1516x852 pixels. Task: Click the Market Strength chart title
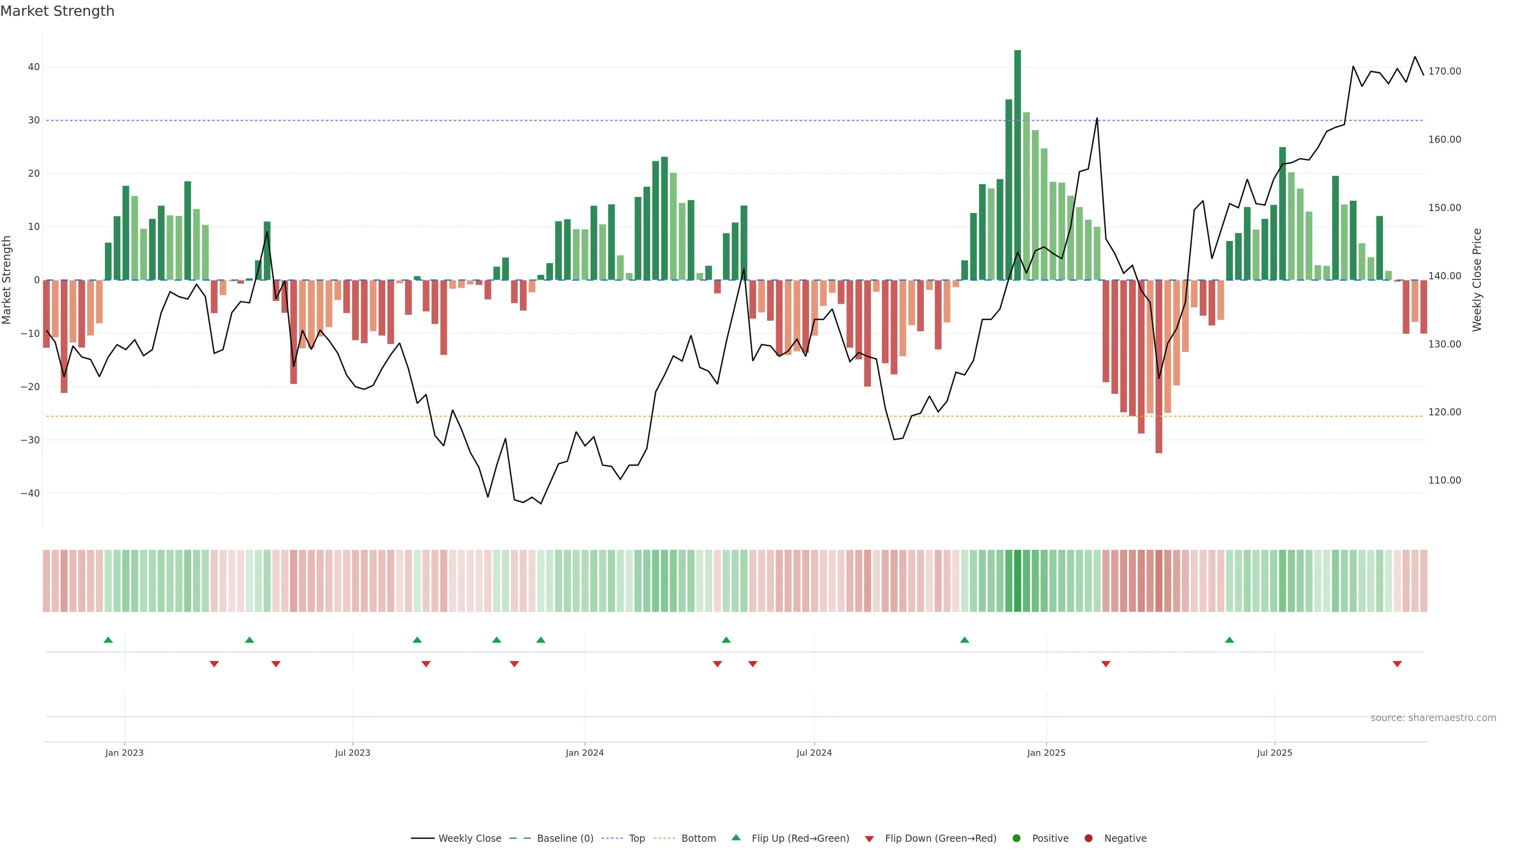[x=57, y=11]
